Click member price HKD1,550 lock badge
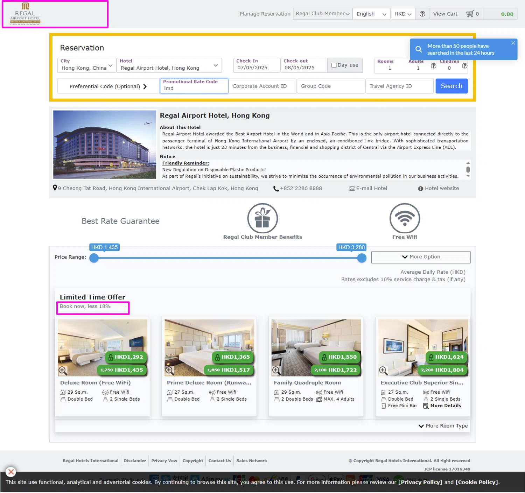 click(x=340, y=357)
